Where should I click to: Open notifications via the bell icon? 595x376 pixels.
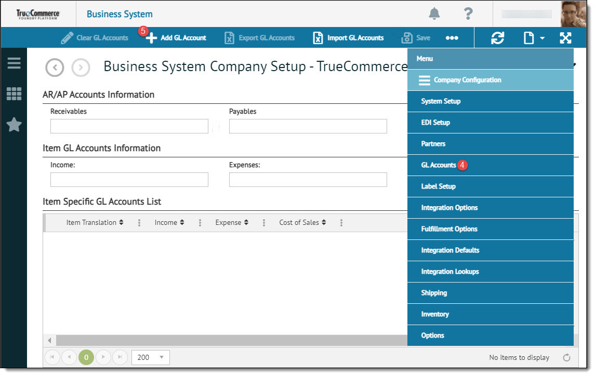tap(434, 14)
